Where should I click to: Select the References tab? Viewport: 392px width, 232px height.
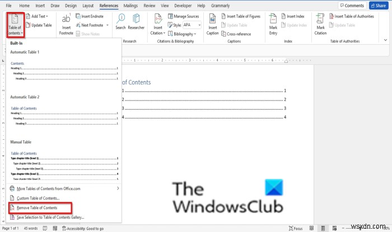109,6
